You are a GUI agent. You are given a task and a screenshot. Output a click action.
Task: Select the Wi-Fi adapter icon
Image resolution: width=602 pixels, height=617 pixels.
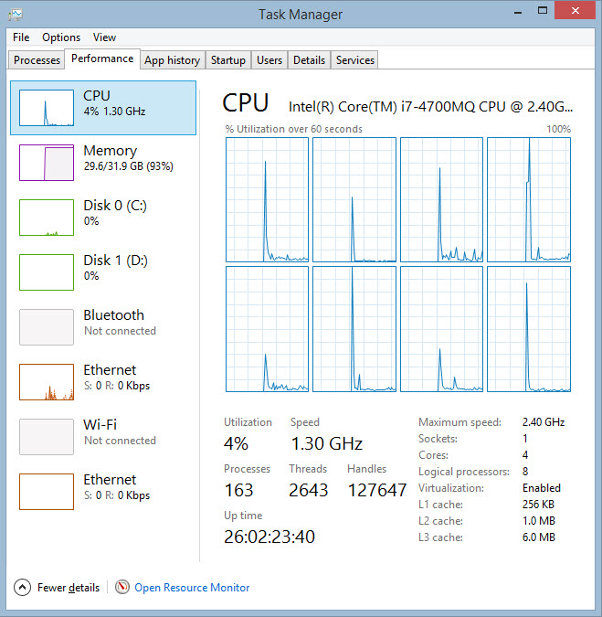[x=47, y=437]
